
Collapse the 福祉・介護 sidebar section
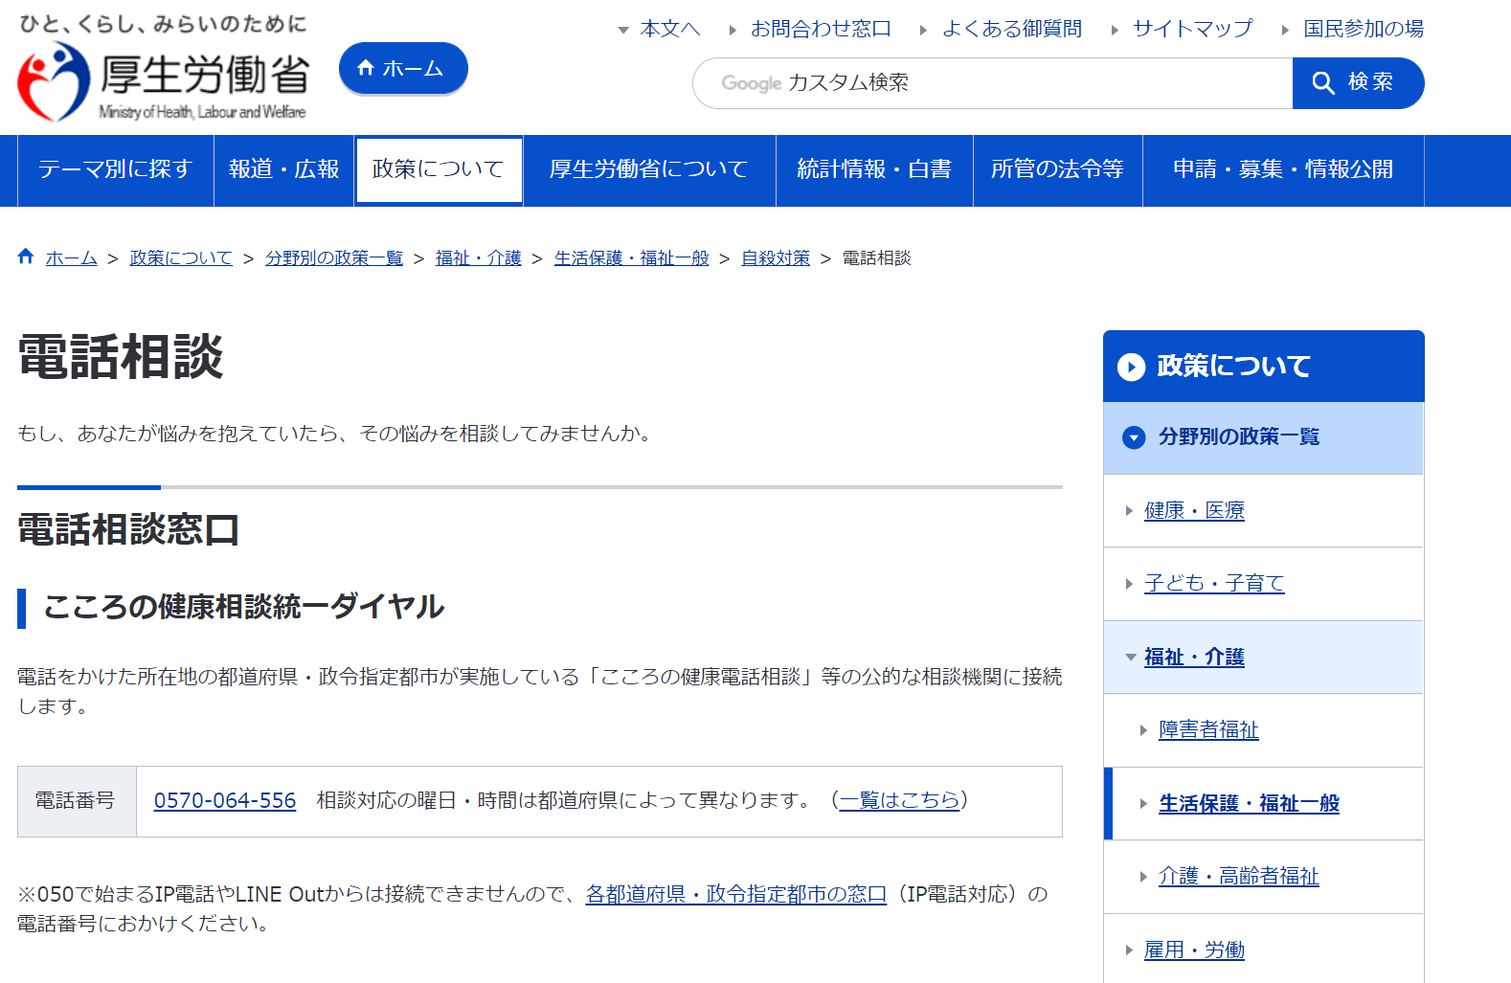1131,658
